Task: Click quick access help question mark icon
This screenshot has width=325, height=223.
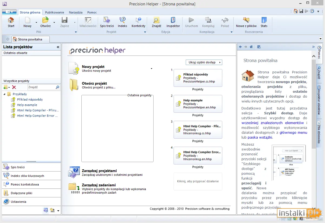Action: pos(312,11)
